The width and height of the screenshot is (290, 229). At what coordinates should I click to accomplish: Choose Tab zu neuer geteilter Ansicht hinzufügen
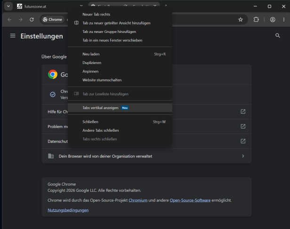(120, 23)
